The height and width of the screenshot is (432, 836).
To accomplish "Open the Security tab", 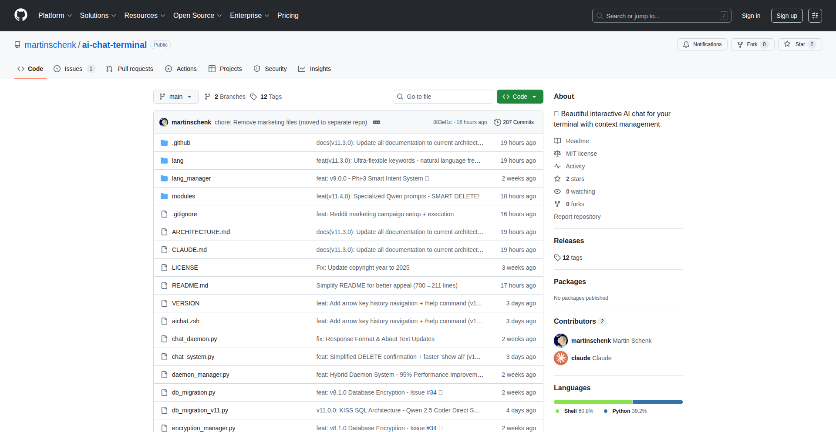I will pos(270,69).
